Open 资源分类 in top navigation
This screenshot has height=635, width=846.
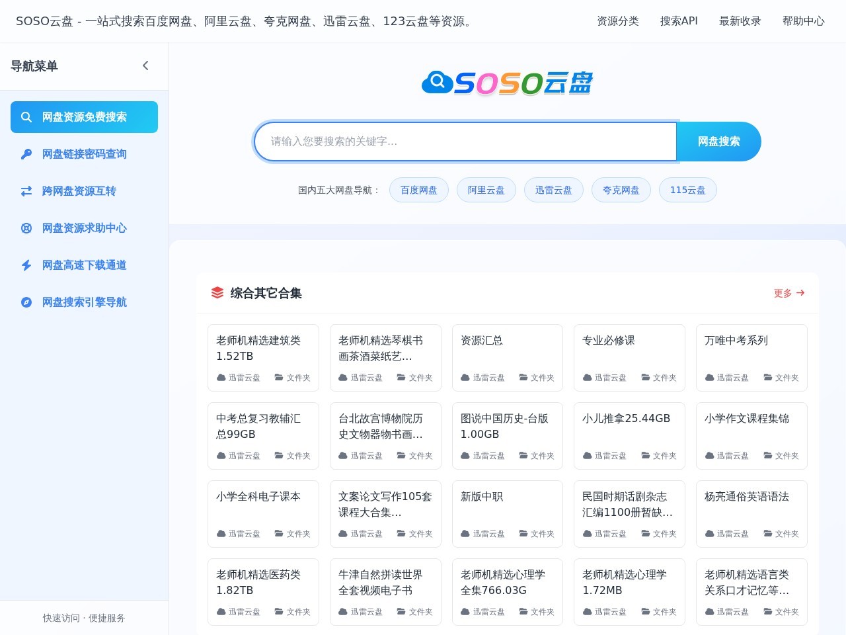(618, 21)
